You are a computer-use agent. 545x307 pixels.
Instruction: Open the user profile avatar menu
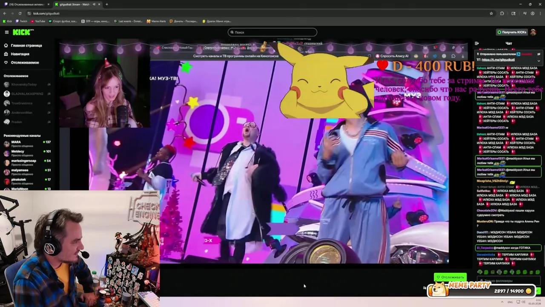pyautogui.click(x=534, y=32)
